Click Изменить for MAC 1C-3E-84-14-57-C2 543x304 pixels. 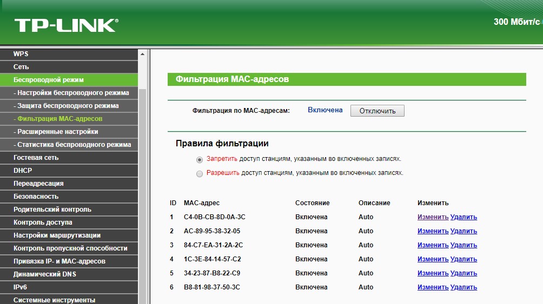point(433,259)
